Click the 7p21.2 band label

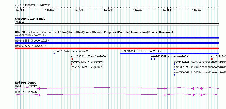click(19, 22)
